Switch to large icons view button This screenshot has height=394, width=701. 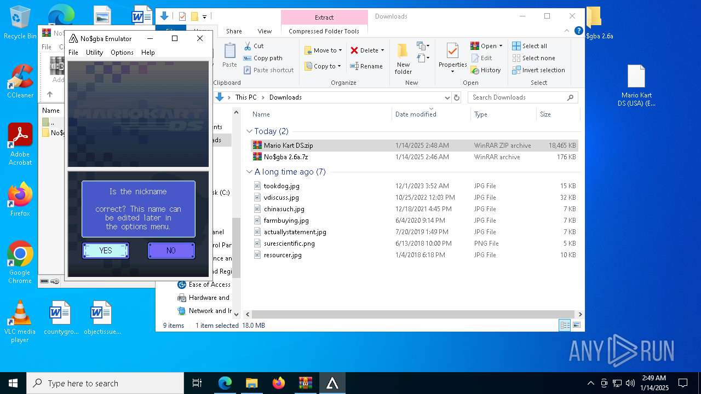(576, 325)
